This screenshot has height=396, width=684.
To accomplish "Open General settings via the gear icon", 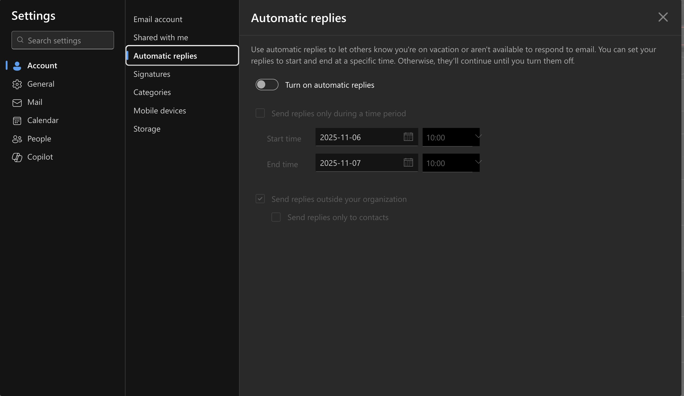I will tap(17, 84).
